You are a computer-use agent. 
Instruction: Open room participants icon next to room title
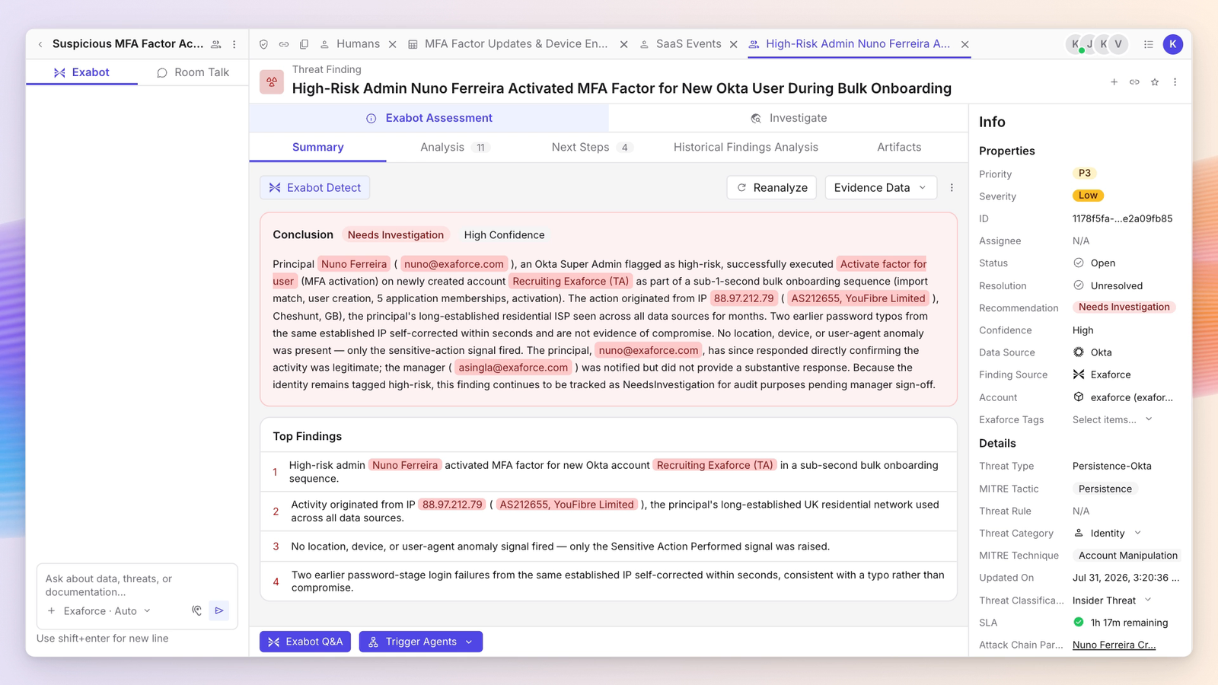coord(216,44)
